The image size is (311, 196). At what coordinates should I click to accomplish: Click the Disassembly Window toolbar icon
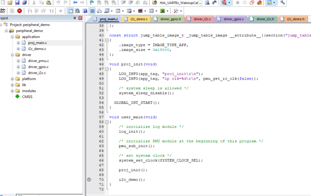coord(77,11)
